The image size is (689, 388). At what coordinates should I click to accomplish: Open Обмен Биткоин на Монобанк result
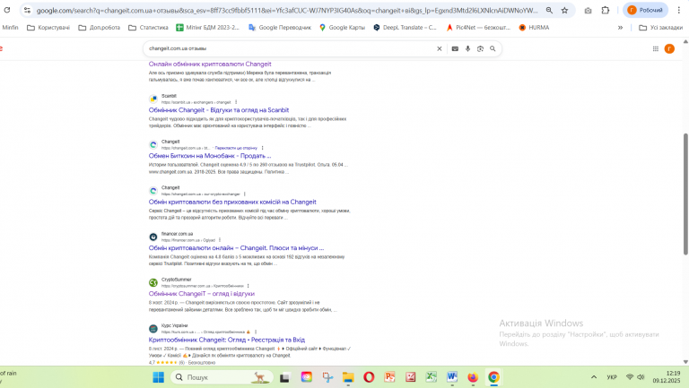coord(210,156)
